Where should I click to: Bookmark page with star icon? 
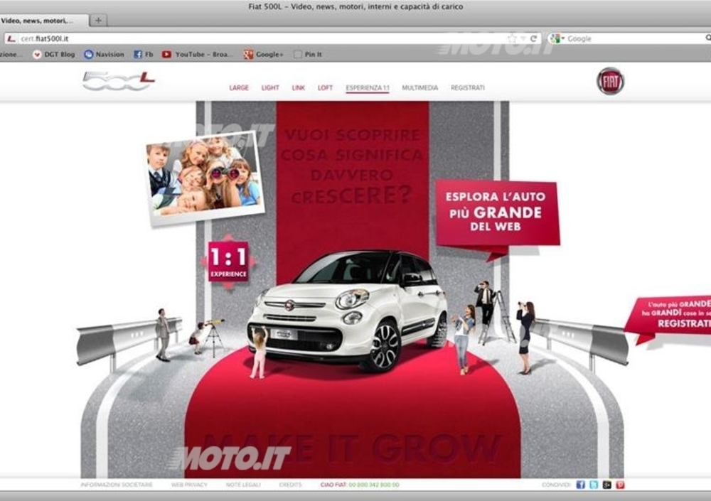pyautogui.click(x=512, y=38)
